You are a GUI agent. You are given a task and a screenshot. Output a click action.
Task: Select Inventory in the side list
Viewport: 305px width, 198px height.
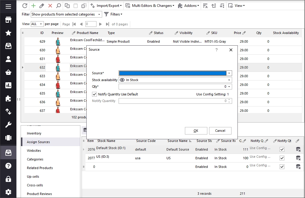coord(34,133)
